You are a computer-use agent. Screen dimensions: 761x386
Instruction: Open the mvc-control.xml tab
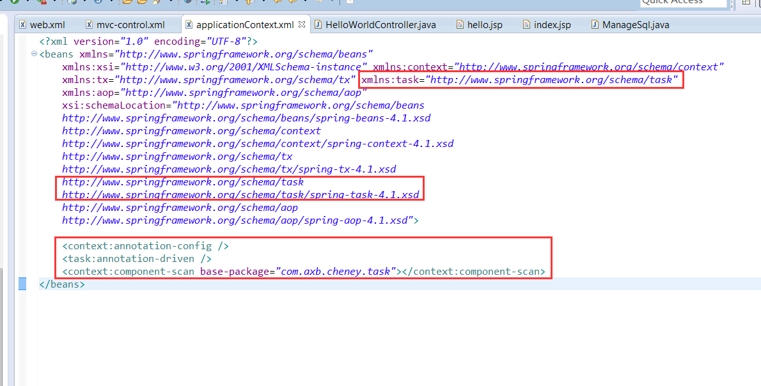125,25
